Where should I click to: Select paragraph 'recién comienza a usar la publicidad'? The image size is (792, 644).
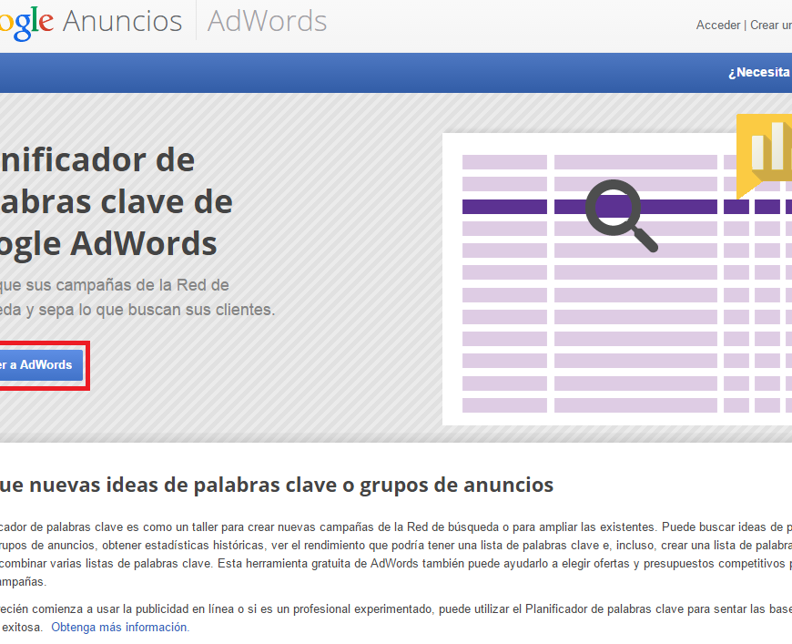(396, 618)
